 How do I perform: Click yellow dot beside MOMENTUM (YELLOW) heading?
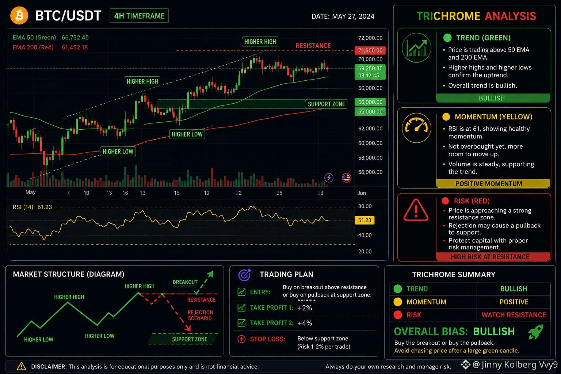[x=446, y=117]
